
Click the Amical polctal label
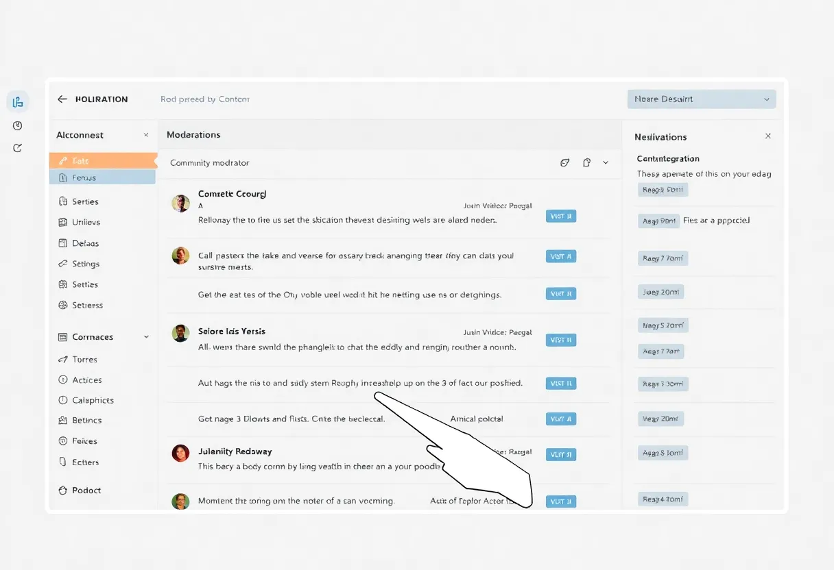tap(477, 419)
